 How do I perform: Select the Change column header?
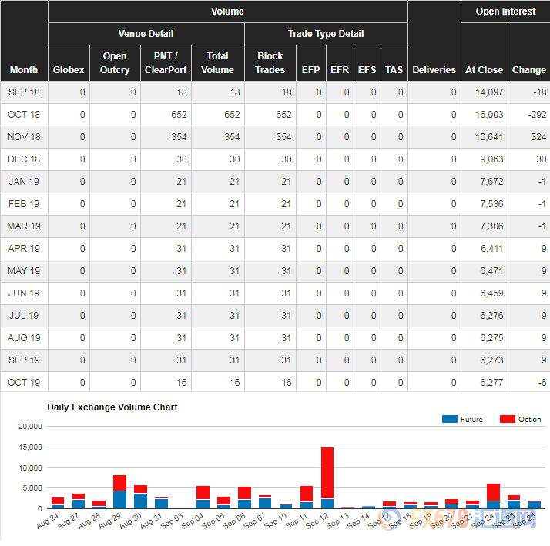[528, 70]
